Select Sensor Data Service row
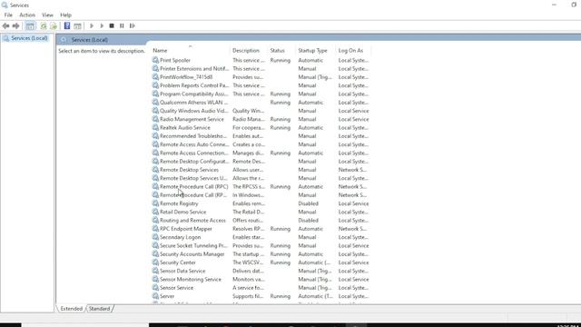581x327 pixels. tap(261, 271)
